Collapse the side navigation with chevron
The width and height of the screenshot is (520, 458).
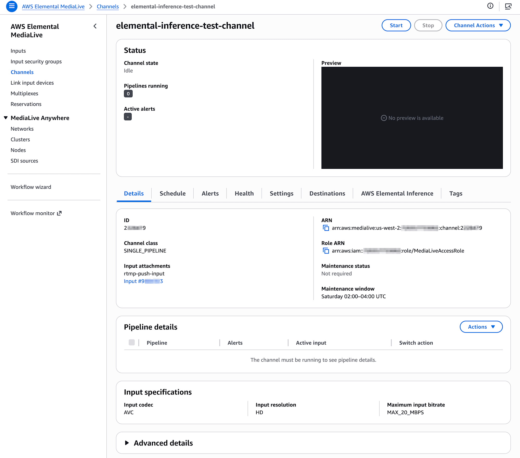click(x=95, y=26)
